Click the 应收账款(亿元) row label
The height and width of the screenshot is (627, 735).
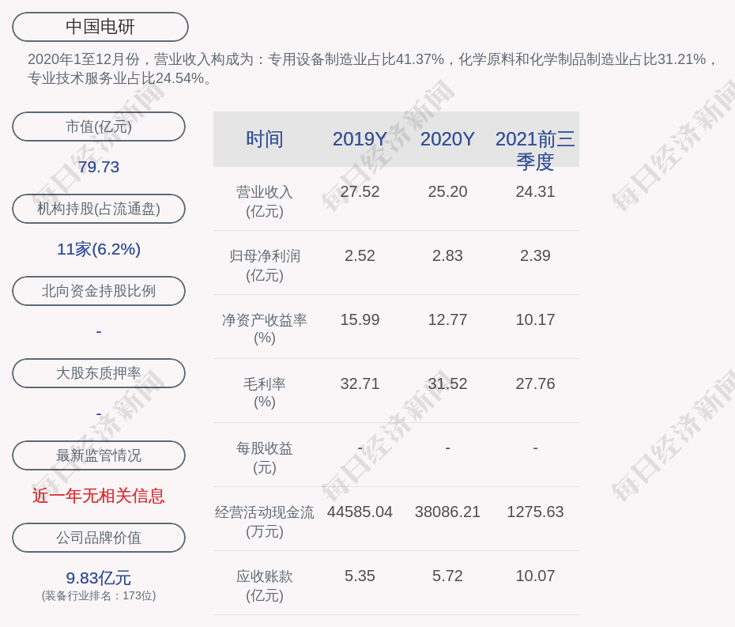tap(265, 586)
